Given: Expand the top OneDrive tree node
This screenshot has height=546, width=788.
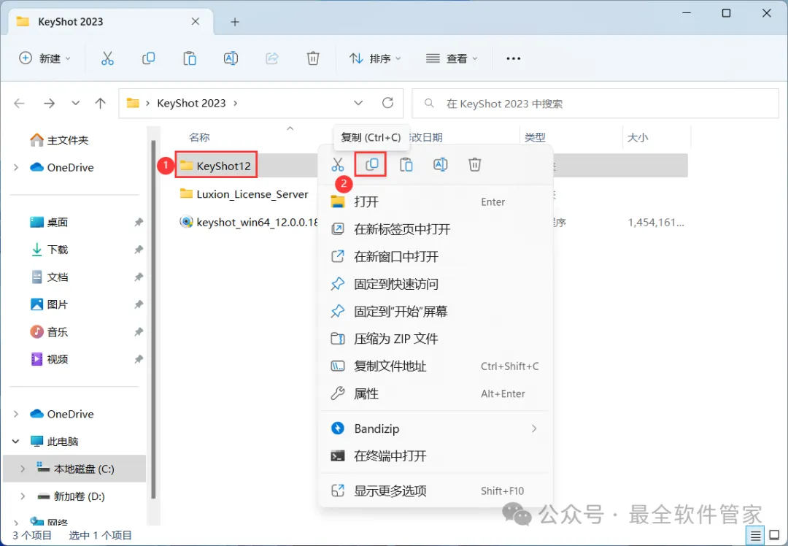Looking at the screenshot, I should 16,167.
